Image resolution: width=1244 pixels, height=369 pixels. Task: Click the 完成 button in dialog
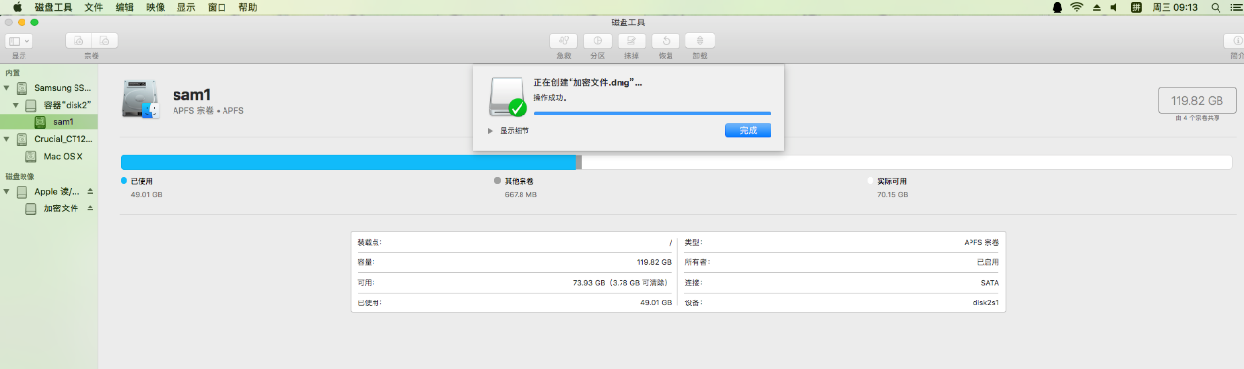pyautogui.click(x=748, y=130)
